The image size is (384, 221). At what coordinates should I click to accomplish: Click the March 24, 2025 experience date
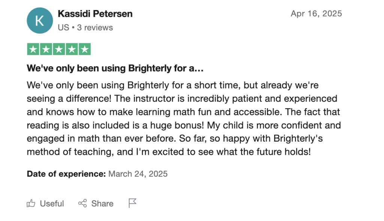(x=138, y=174)
